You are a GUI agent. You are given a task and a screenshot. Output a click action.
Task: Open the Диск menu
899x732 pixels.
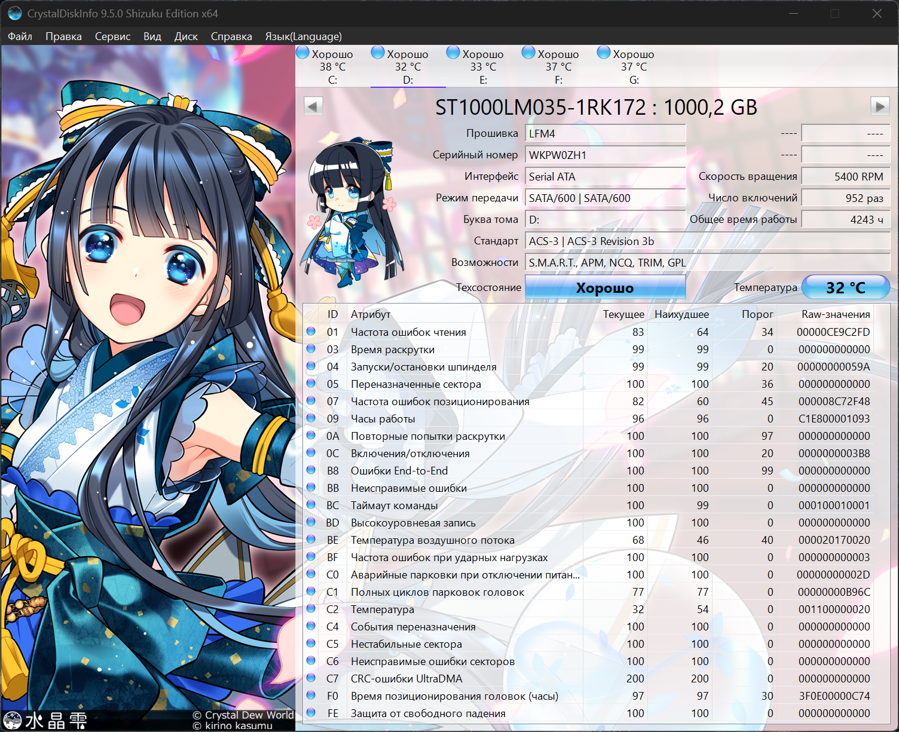[186, 36]
